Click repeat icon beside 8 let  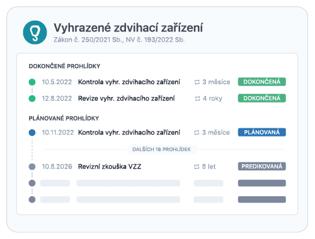tap(197, 167)
